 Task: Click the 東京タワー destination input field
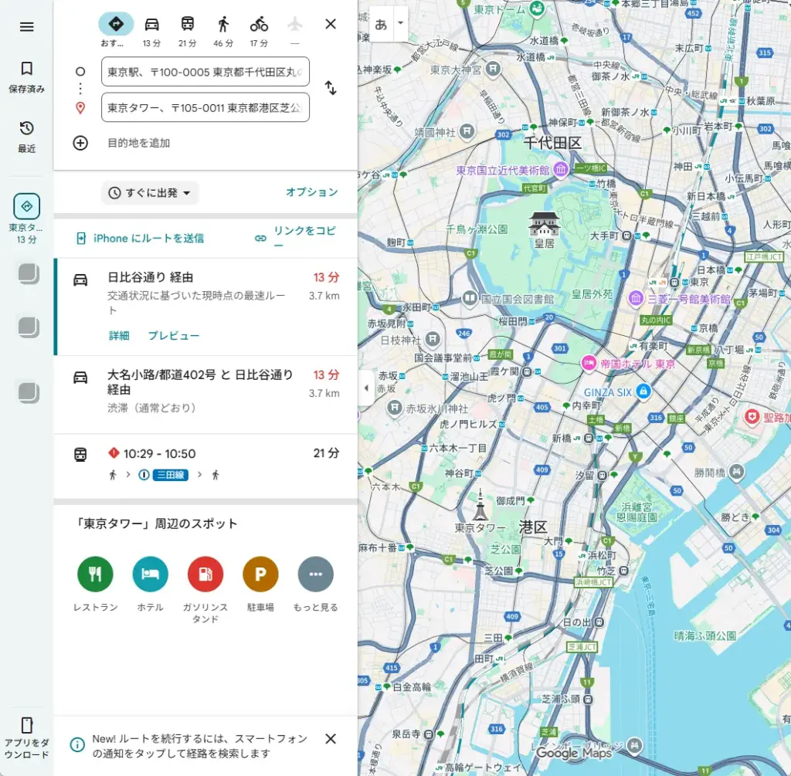[205, 107]
